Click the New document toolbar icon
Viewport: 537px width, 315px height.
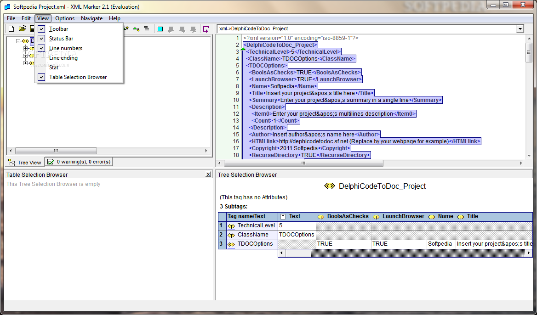[11, 29]
